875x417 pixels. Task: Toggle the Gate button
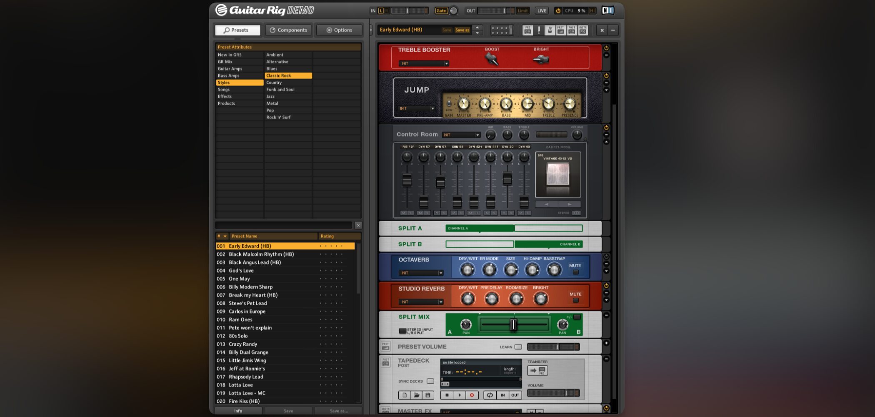(x=441, y=11)
